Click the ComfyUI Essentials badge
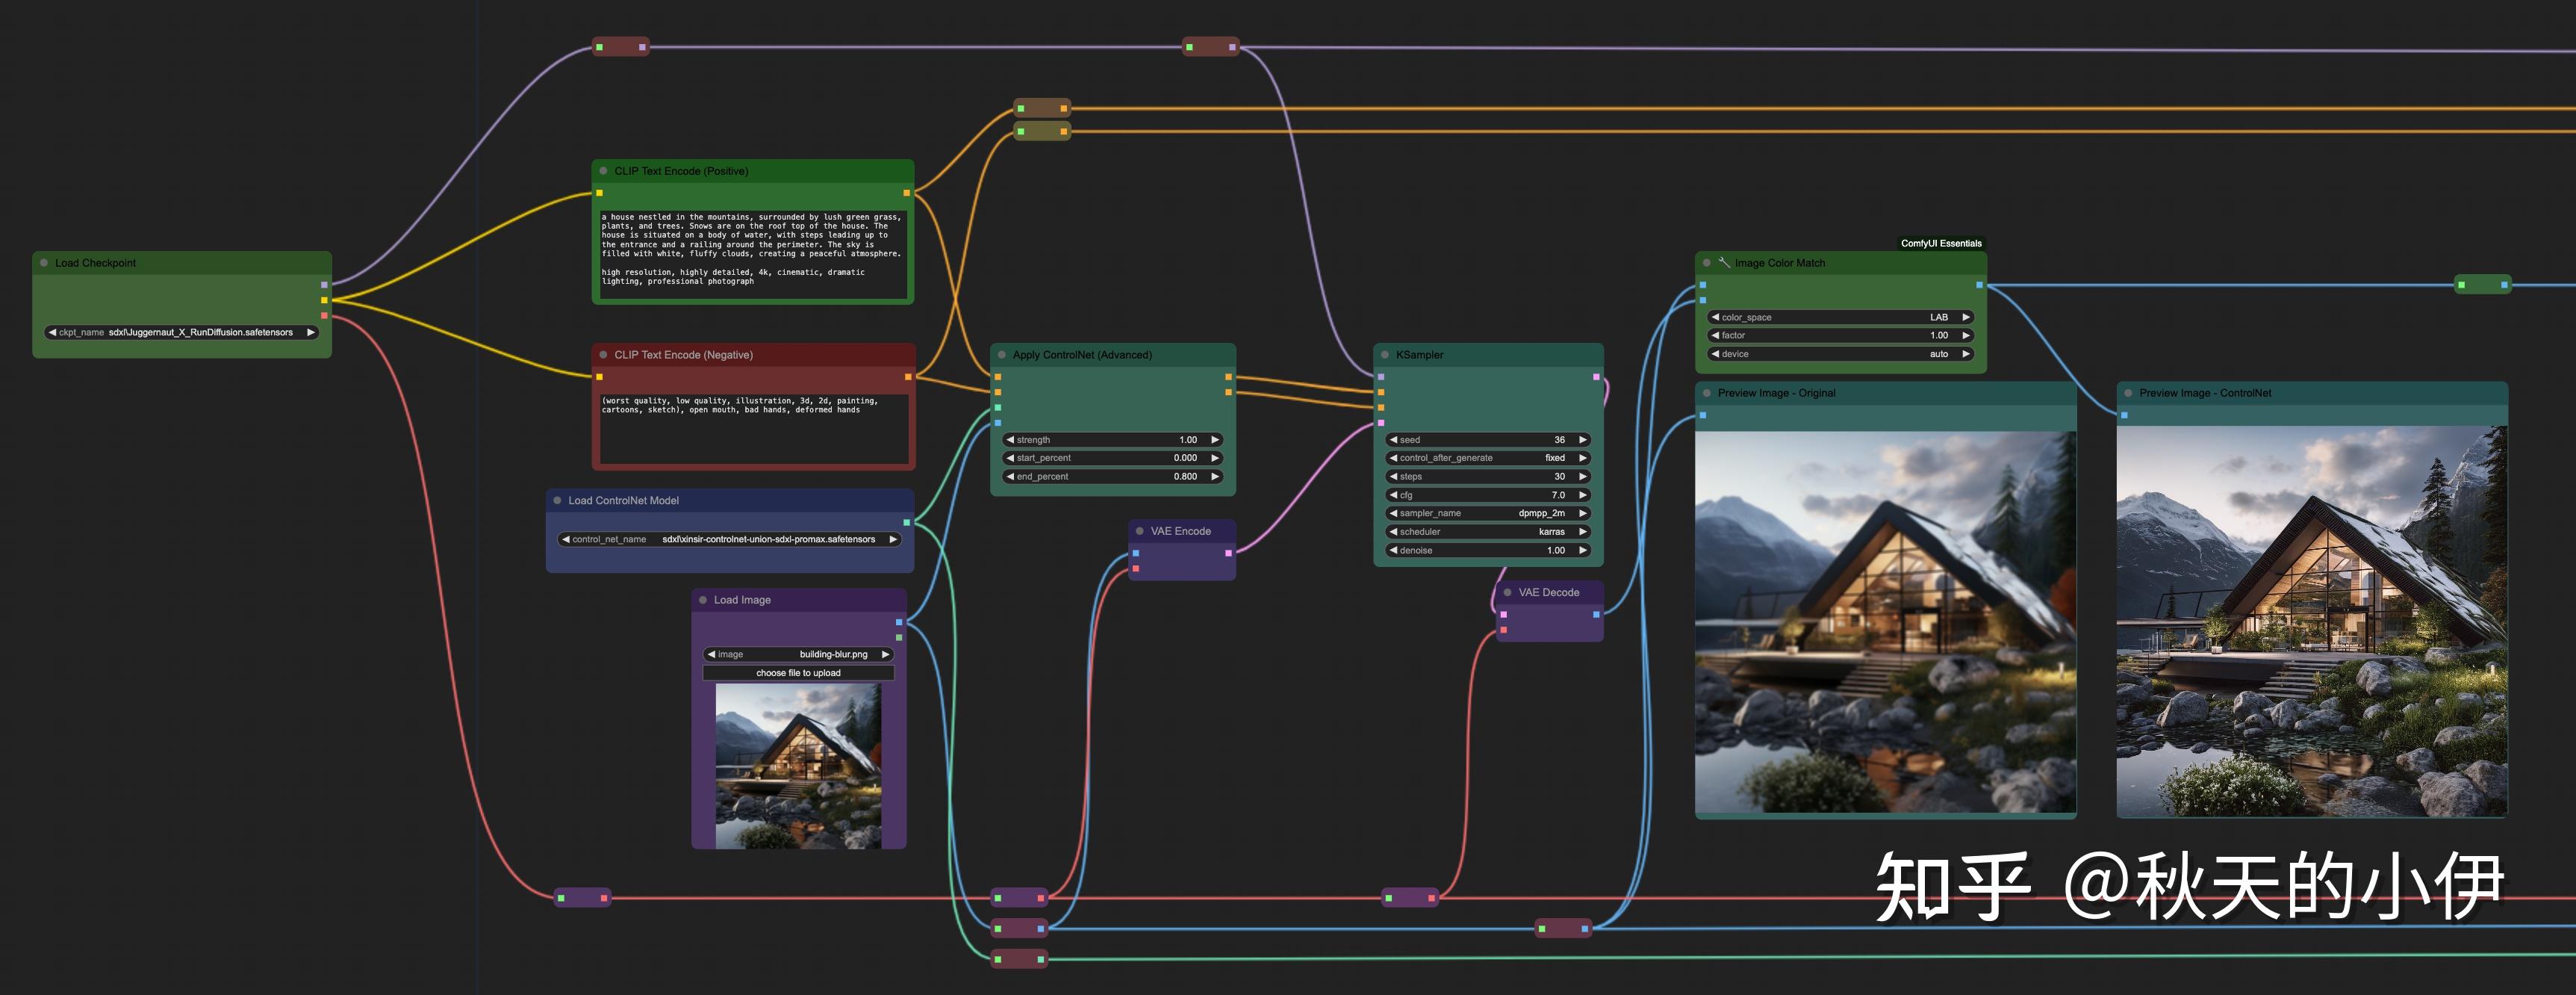2576x995 pixels. (1940, 243)
